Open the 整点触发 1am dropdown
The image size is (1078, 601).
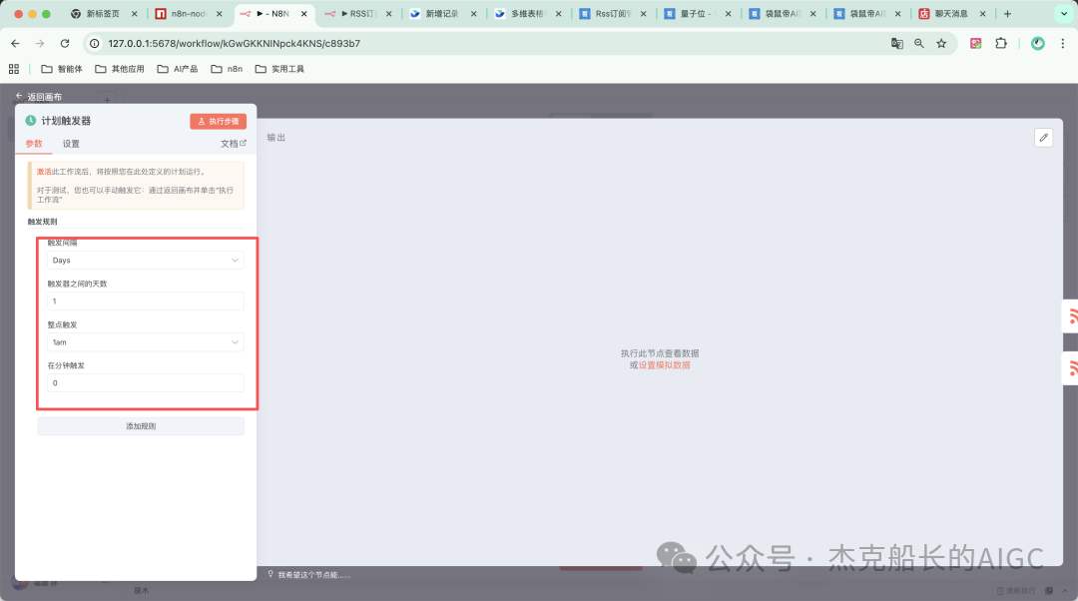146,342
